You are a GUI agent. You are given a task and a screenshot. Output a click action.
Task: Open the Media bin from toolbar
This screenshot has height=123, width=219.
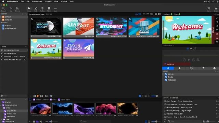(216, 9)
